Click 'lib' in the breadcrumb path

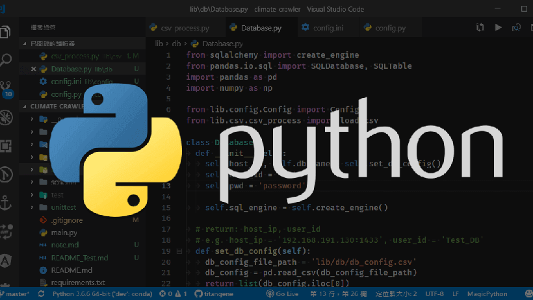[x=159, y=44]
